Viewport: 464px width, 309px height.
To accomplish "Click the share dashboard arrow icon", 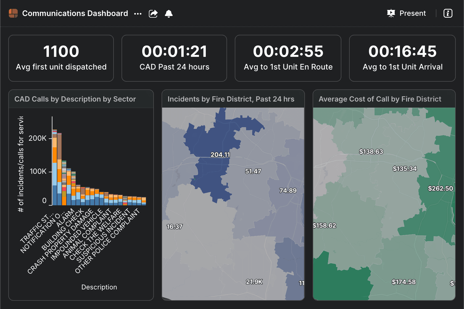I will point(153,14).
